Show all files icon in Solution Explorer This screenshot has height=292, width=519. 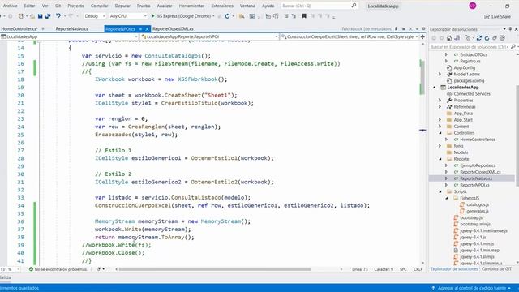click(x=502, y=38)
